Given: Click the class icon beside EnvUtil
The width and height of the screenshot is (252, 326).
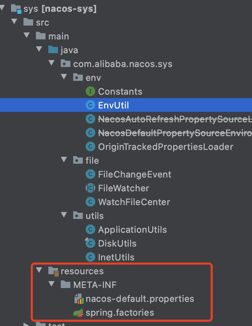Looking at the screenshot, I should (90, 105).
